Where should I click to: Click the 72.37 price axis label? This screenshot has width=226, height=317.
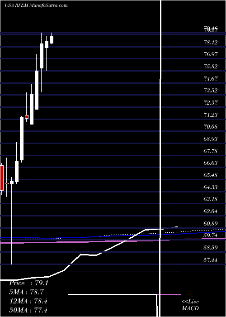[x=211, y=102]
